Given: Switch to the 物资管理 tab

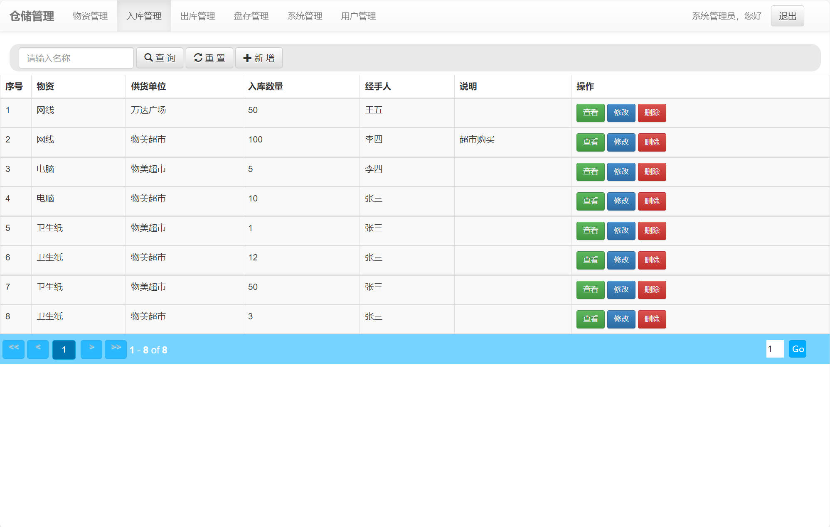Looking at the screenshot, I should tap(90, 16).
